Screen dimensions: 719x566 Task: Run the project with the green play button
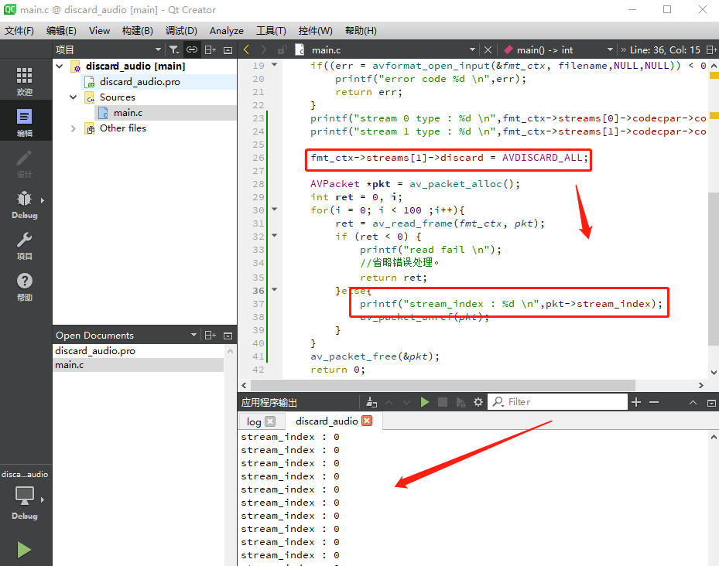point(25,550)
